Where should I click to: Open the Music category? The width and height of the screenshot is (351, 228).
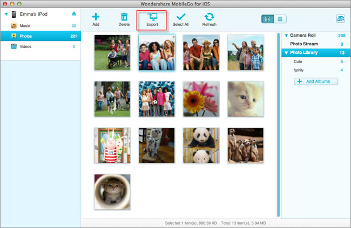pos(40,26)
